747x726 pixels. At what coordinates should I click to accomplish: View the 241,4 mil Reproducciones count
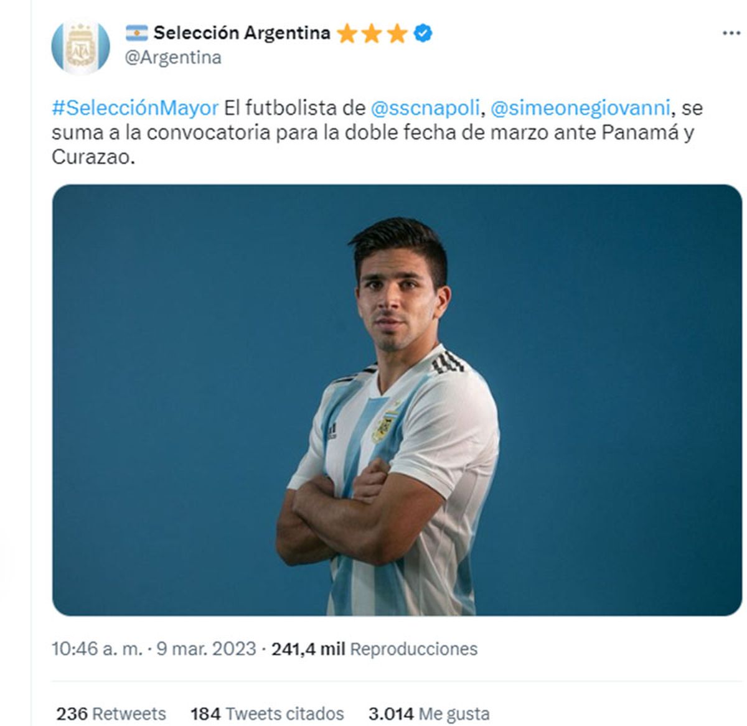click(x=375, y=649)
